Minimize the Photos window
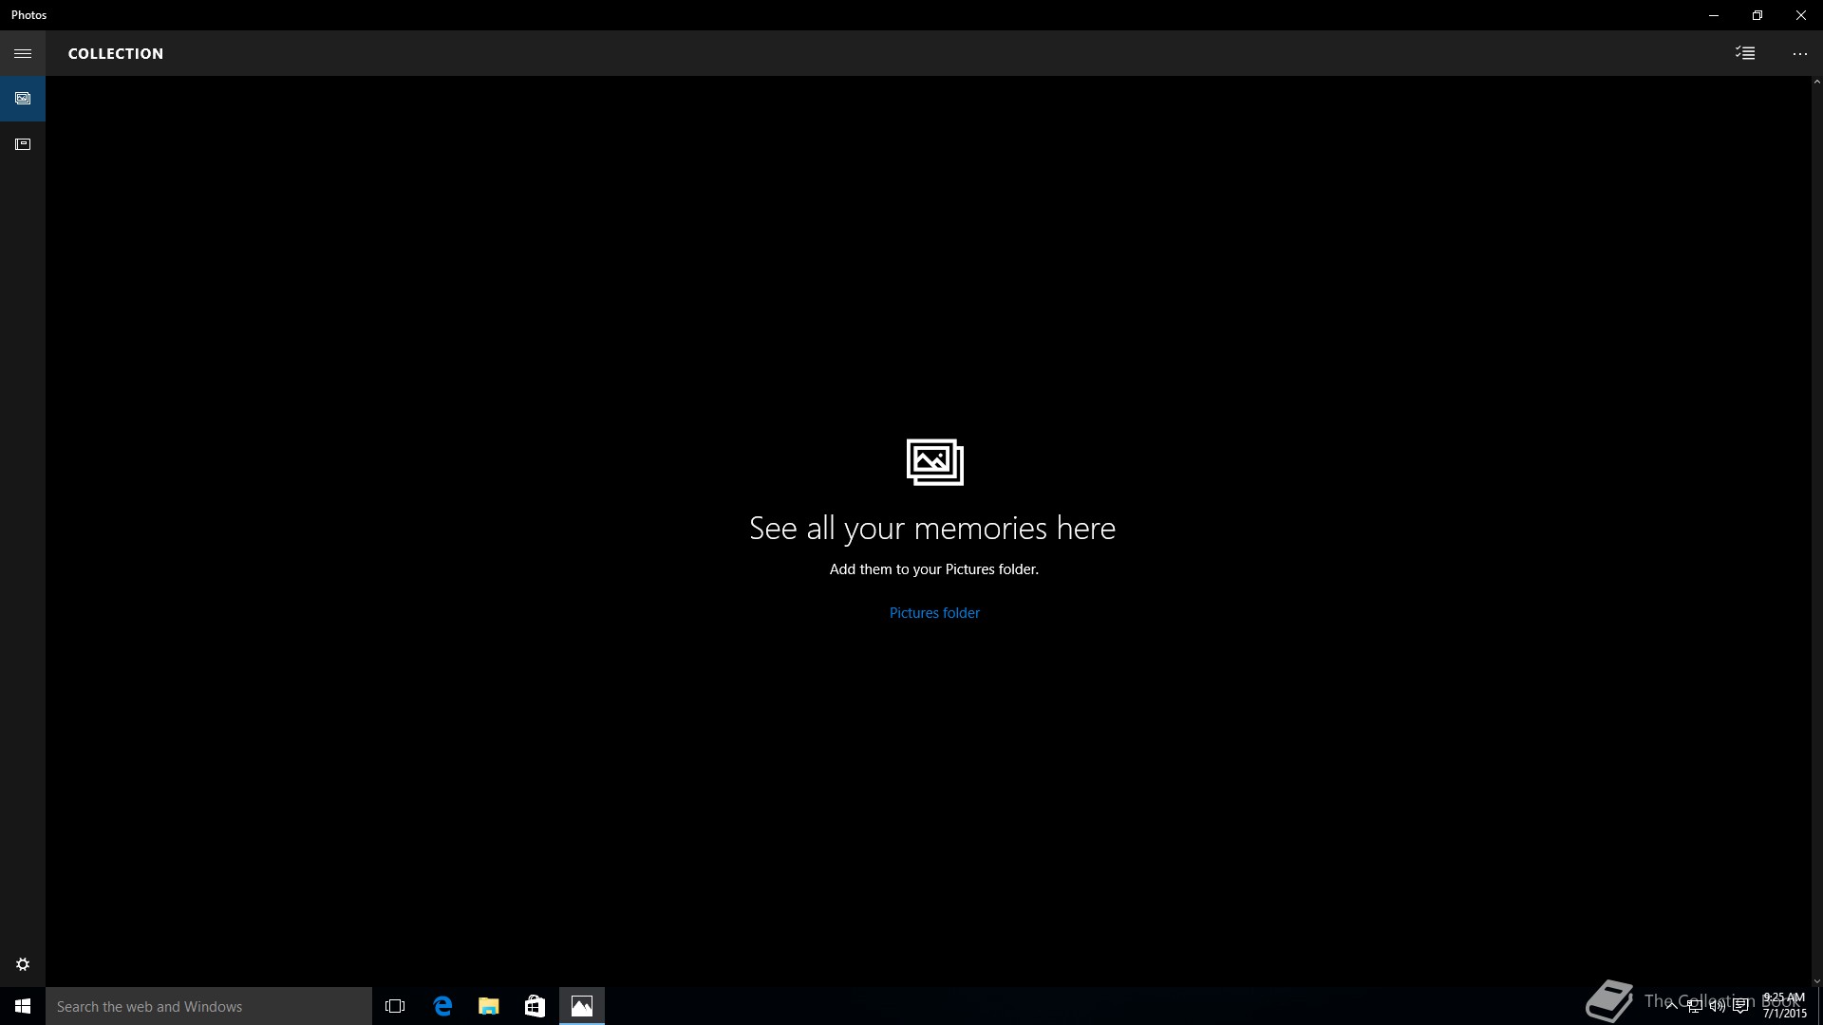This screenshot has height=1025, width=1823. coord(1714,15)
